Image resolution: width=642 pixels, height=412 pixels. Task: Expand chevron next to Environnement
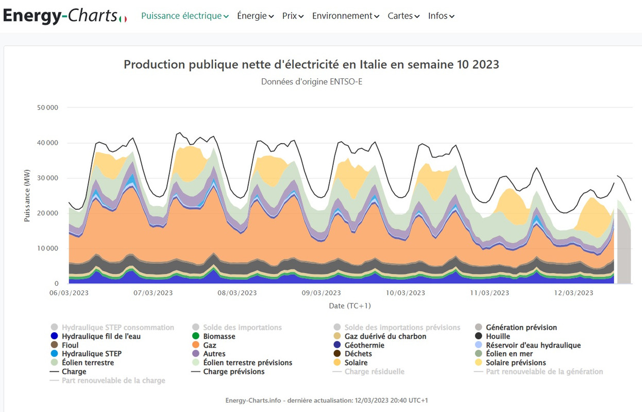point(377,16)
